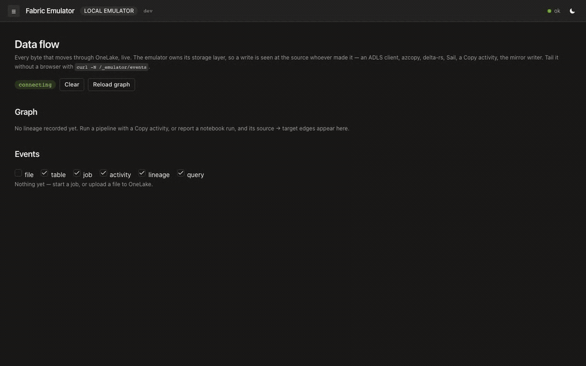Select the curl -N /_emulator/events code snippet

click(x=111, y=67)
